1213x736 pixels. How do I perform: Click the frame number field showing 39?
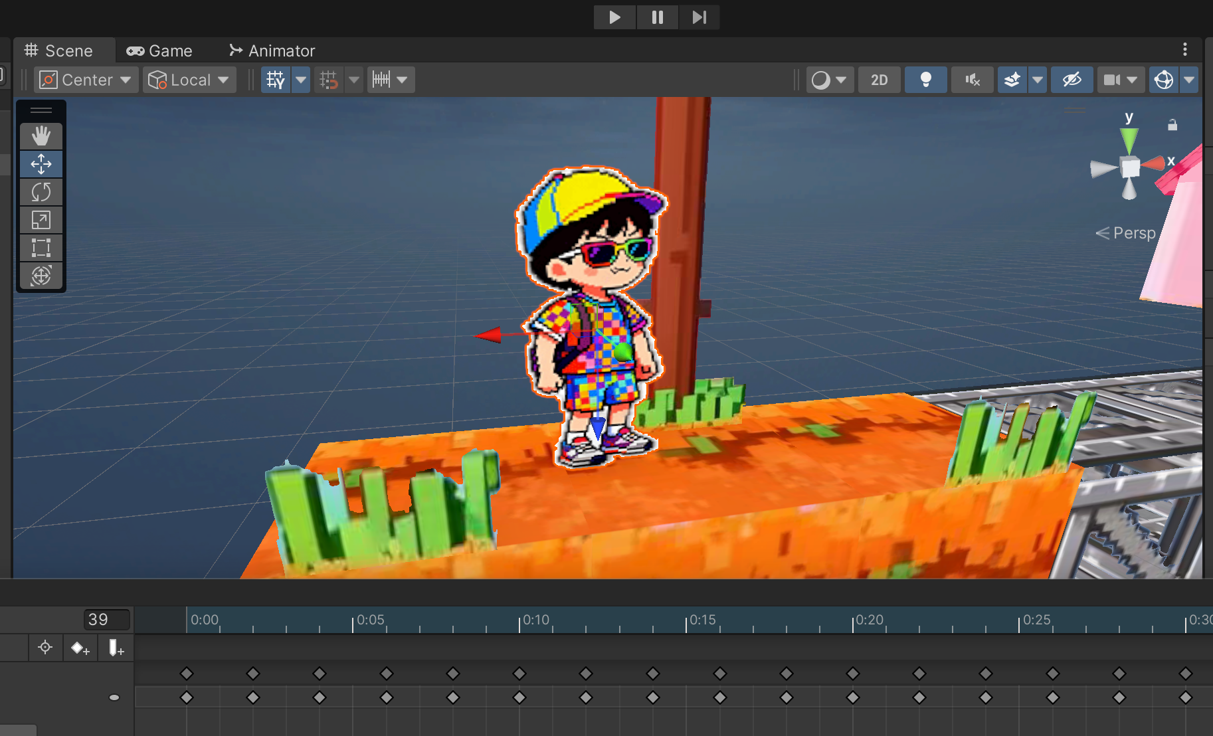point(106,620)
